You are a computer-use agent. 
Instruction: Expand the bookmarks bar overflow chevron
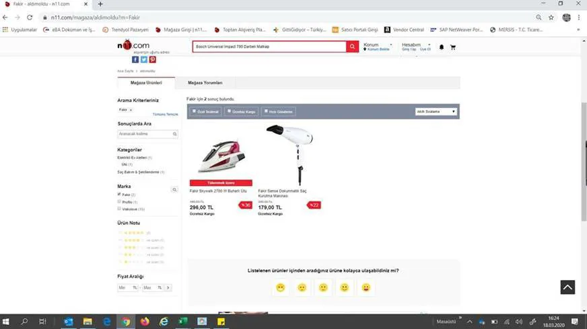pos(578,30)
